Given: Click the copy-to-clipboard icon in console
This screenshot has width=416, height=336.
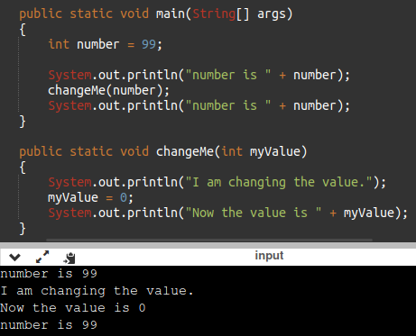Looking at the screenshot, I should pyautogui.click(x=69, y=258).
